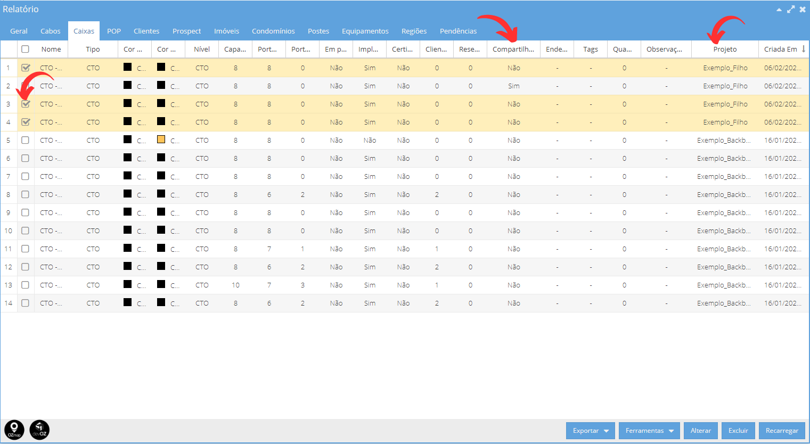Check the checkbox in row 8
Image resolution: width=810 pixels, height=444 pixels.
tap(25, 194)
